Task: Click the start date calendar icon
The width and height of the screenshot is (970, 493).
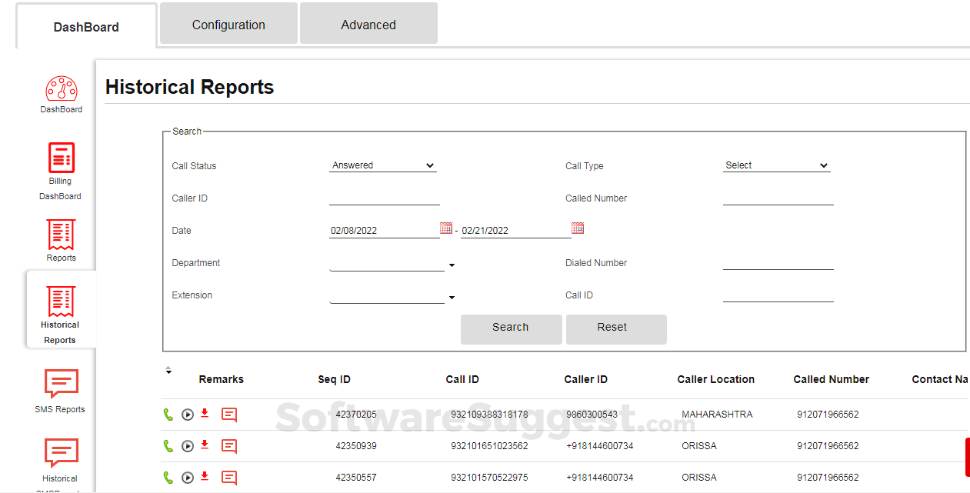Action: pyautogui.click(x=446, y=228)
